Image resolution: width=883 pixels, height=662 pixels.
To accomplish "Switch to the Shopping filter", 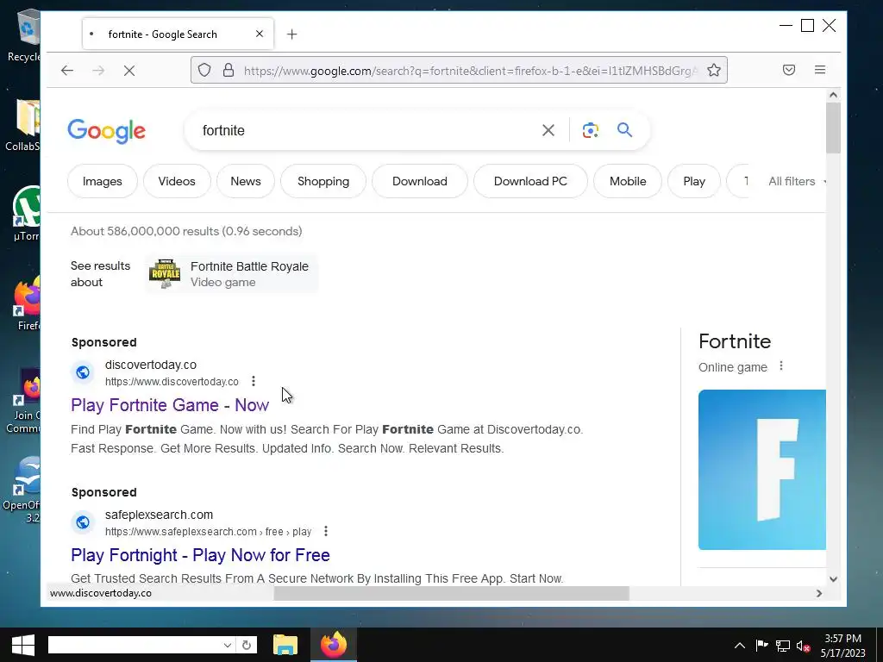I will click(x=323, y=181).
